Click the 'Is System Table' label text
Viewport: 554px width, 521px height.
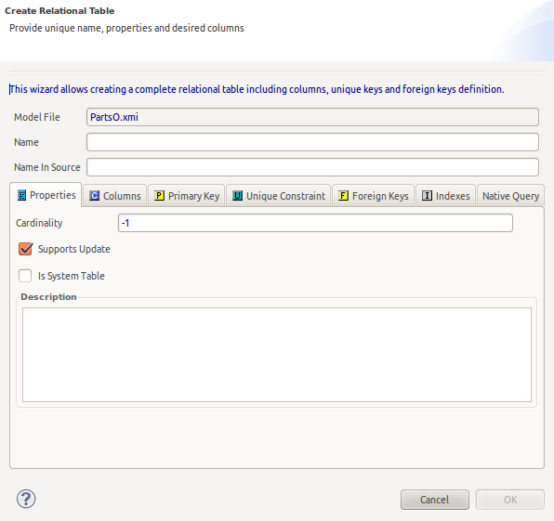(x=72, y=276)
